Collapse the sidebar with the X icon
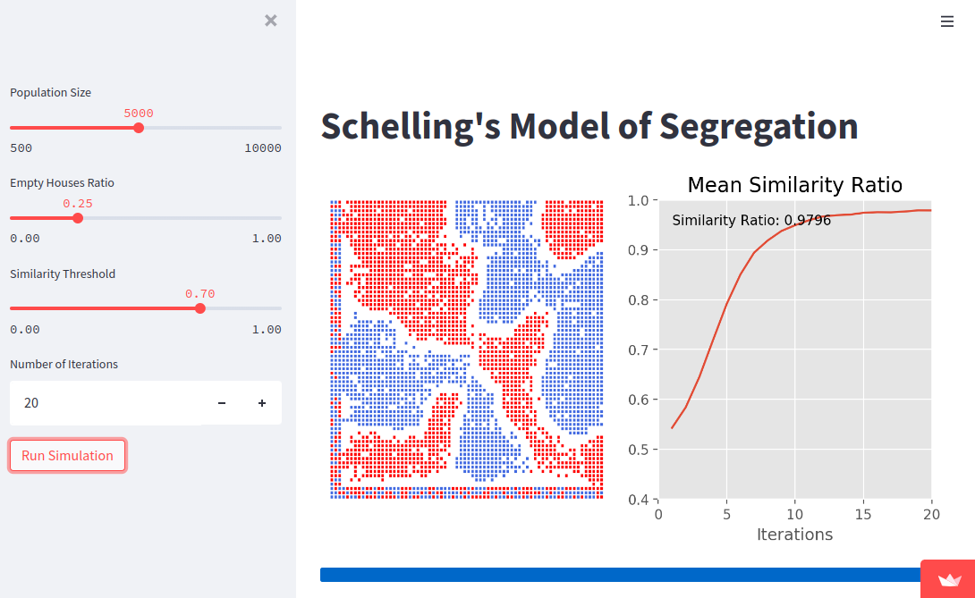975x598 pixels. (271, 20)
